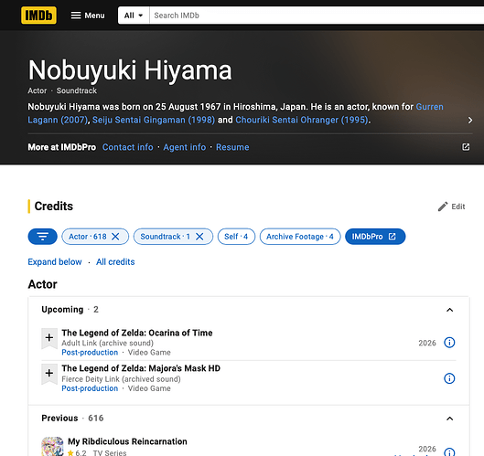This screenshot has height=456, width=484.
Task: Open the IMDbPro chip button
Action: pyautogui.click(x=375, y=237)
